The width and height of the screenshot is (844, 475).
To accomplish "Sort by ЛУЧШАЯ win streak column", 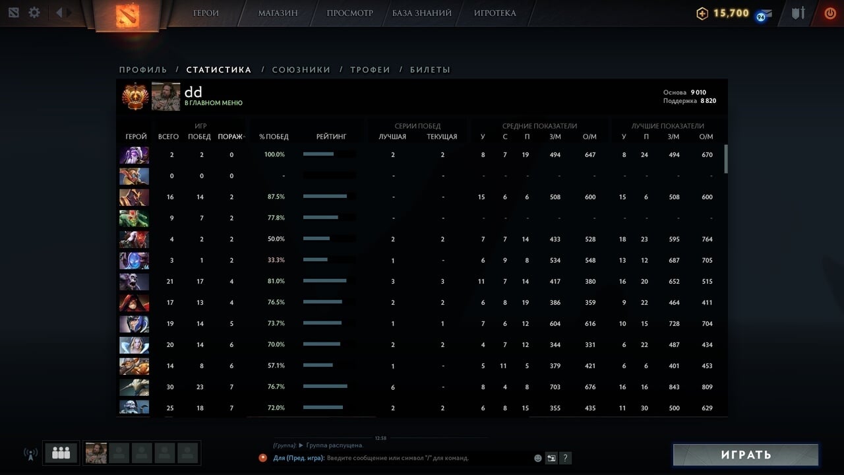I will point(392,137).
